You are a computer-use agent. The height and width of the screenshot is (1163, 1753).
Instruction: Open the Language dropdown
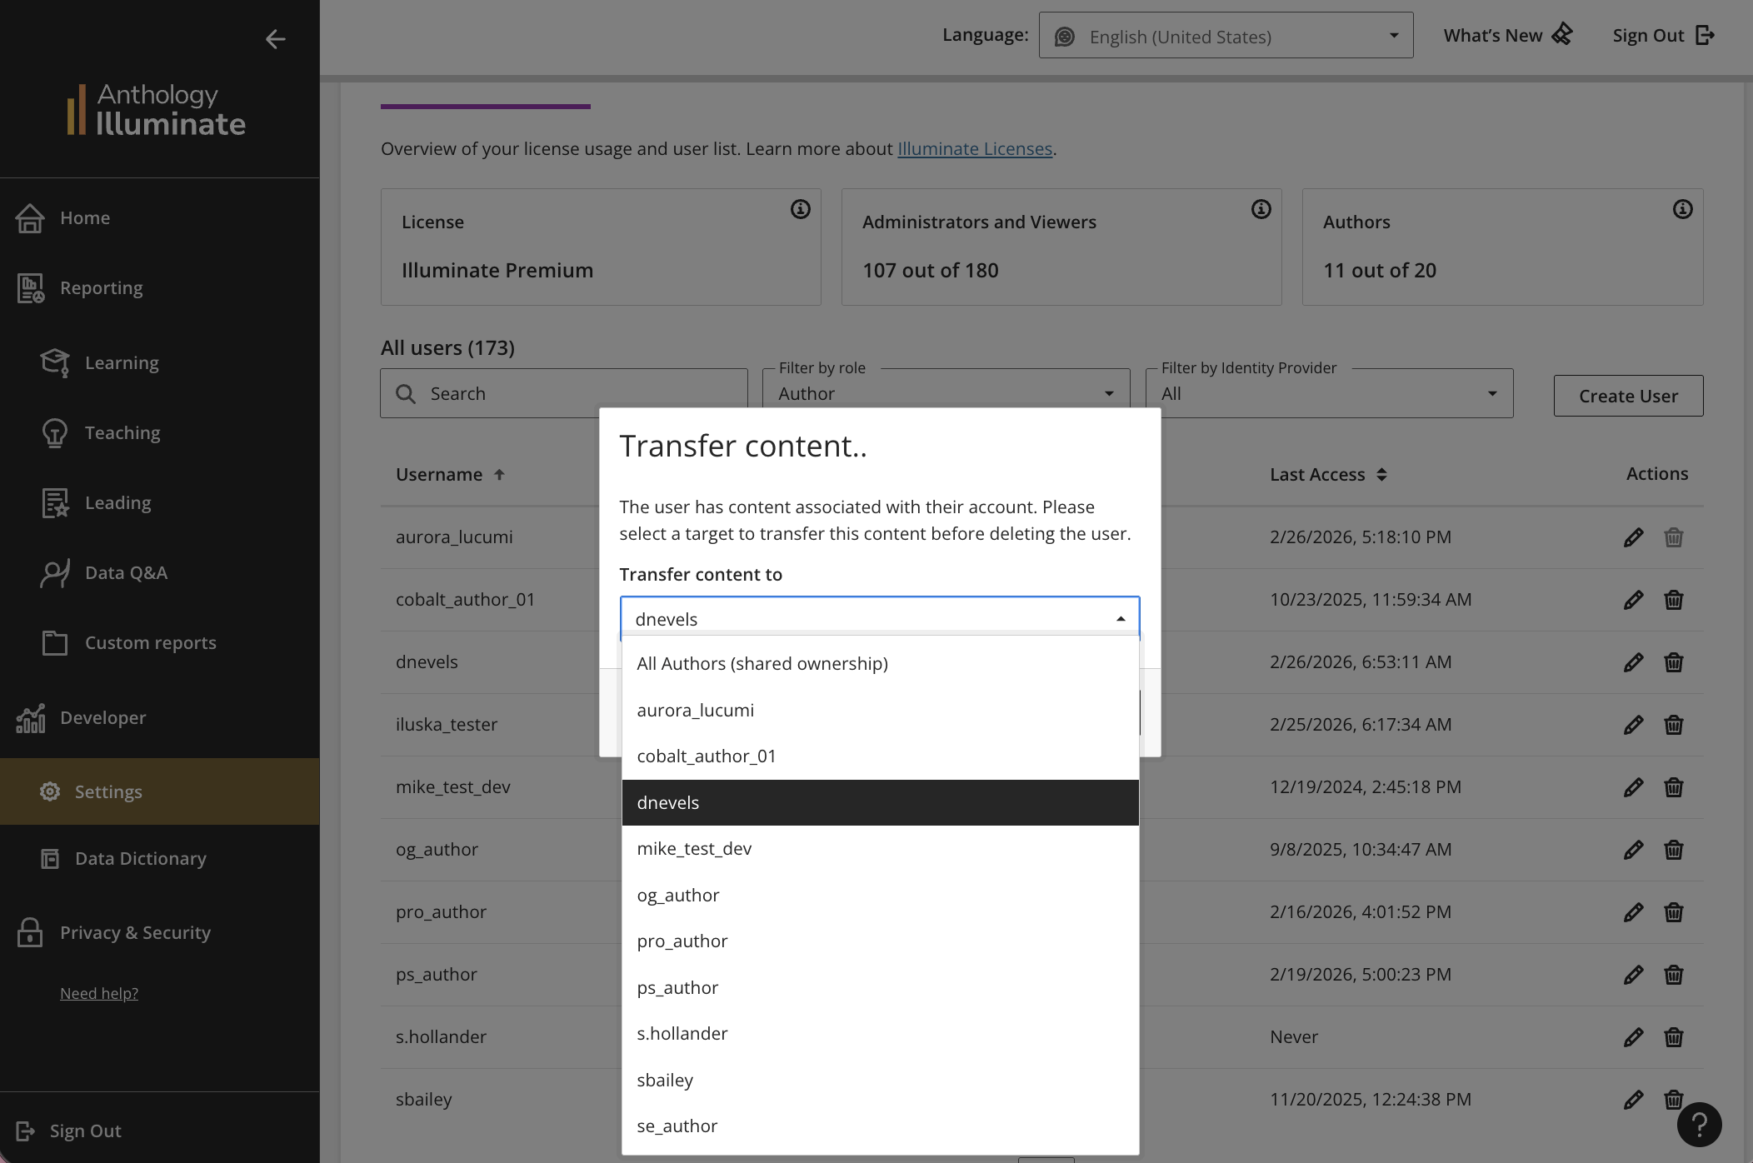pos(1226,36)
